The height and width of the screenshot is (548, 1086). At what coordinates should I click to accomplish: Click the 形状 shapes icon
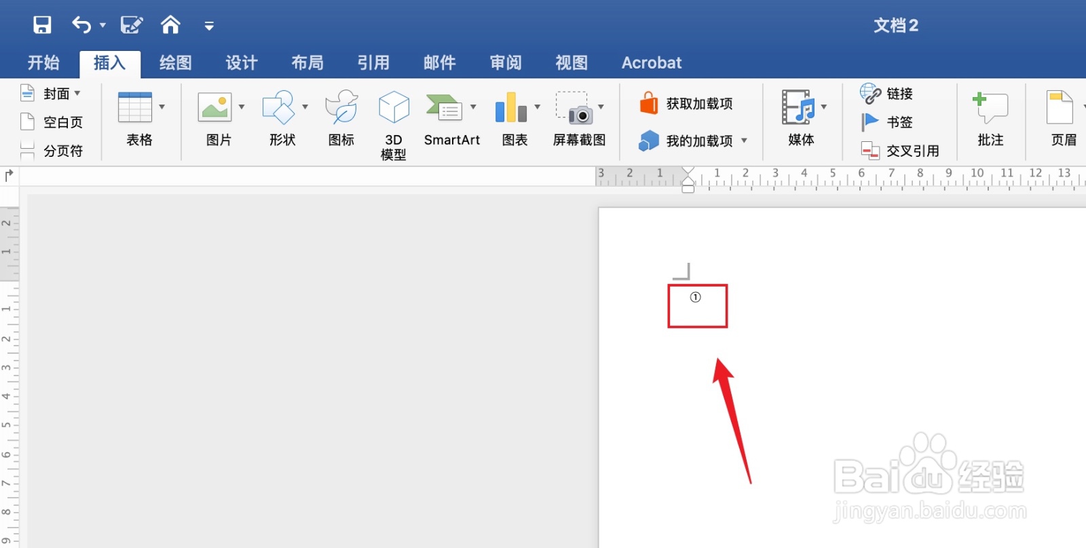click(278, 107)
